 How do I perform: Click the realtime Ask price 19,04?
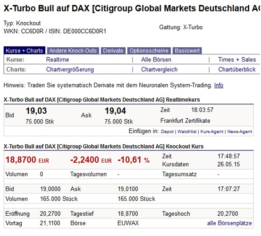115,111
